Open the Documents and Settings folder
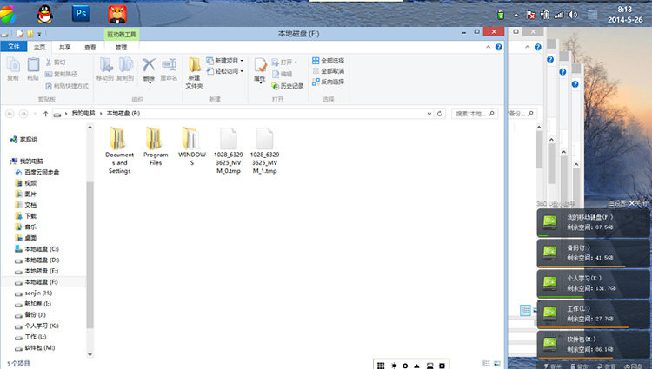This screenshot has width=652, height=369. tap(119, 150)
